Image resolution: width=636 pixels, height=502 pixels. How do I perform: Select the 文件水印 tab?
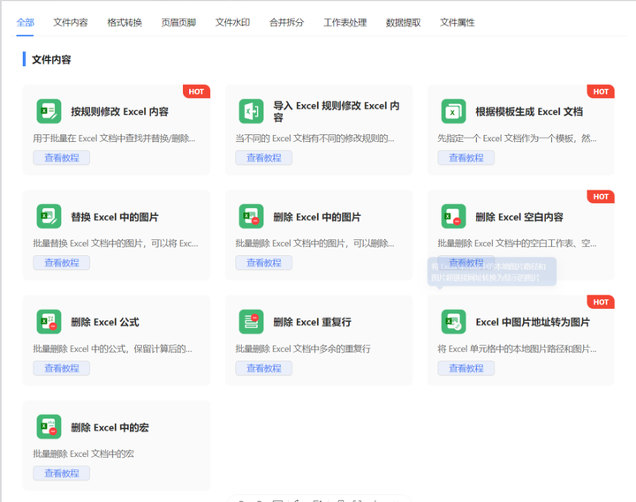tap(232, 22)
